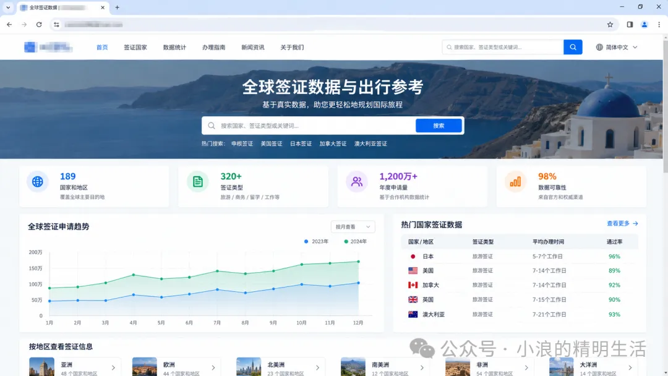Click 查看更多 link
Viewport: 668px width, 376px height.
point(622,223)
